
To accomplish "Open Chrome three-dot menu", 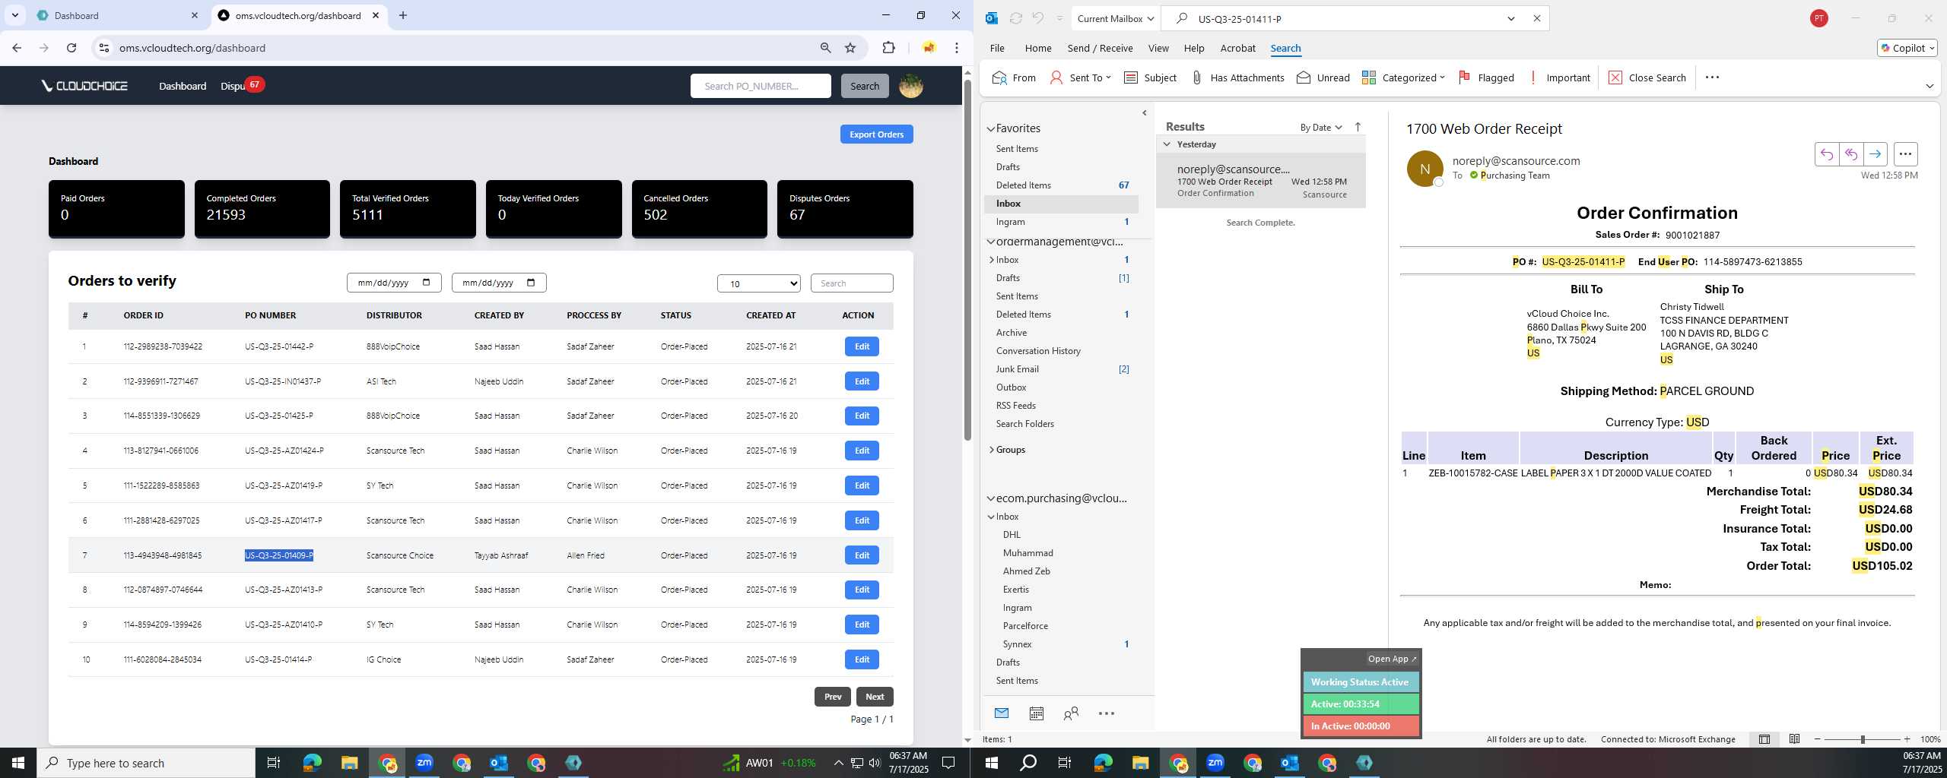I will [x=957, y=48].
